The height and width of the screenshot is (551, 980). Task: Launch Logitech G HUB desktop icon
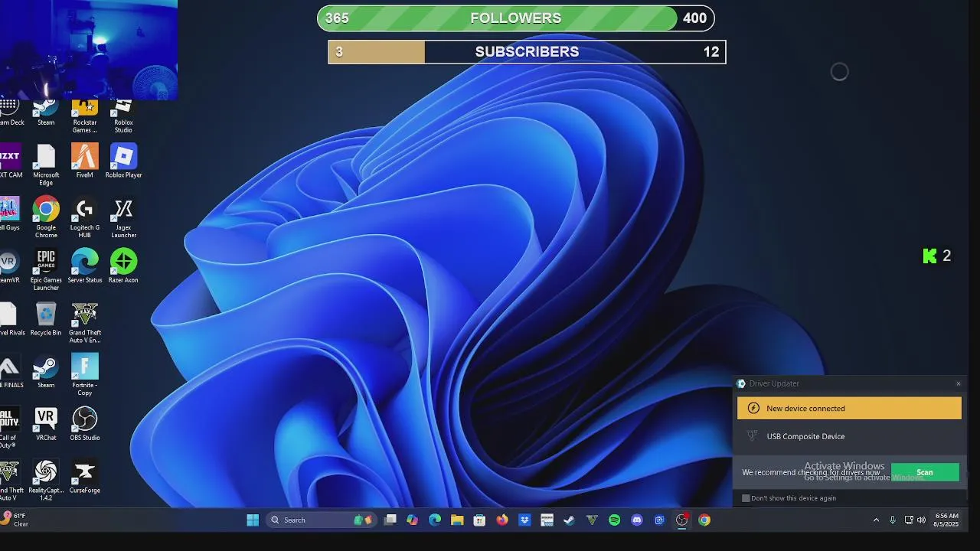coord(85,217)
